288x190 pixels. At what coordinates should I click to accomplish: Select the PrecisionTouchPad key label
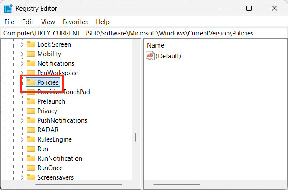click(64, 92)
